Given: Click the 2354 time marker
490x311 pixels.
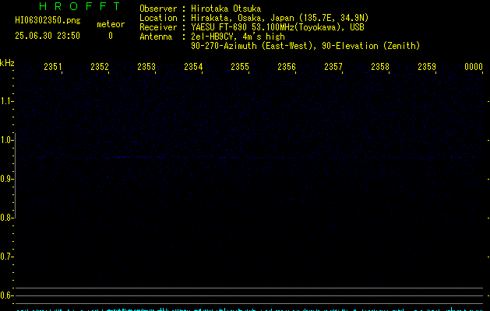Looking at the screenshot, I should pos(193,67).
